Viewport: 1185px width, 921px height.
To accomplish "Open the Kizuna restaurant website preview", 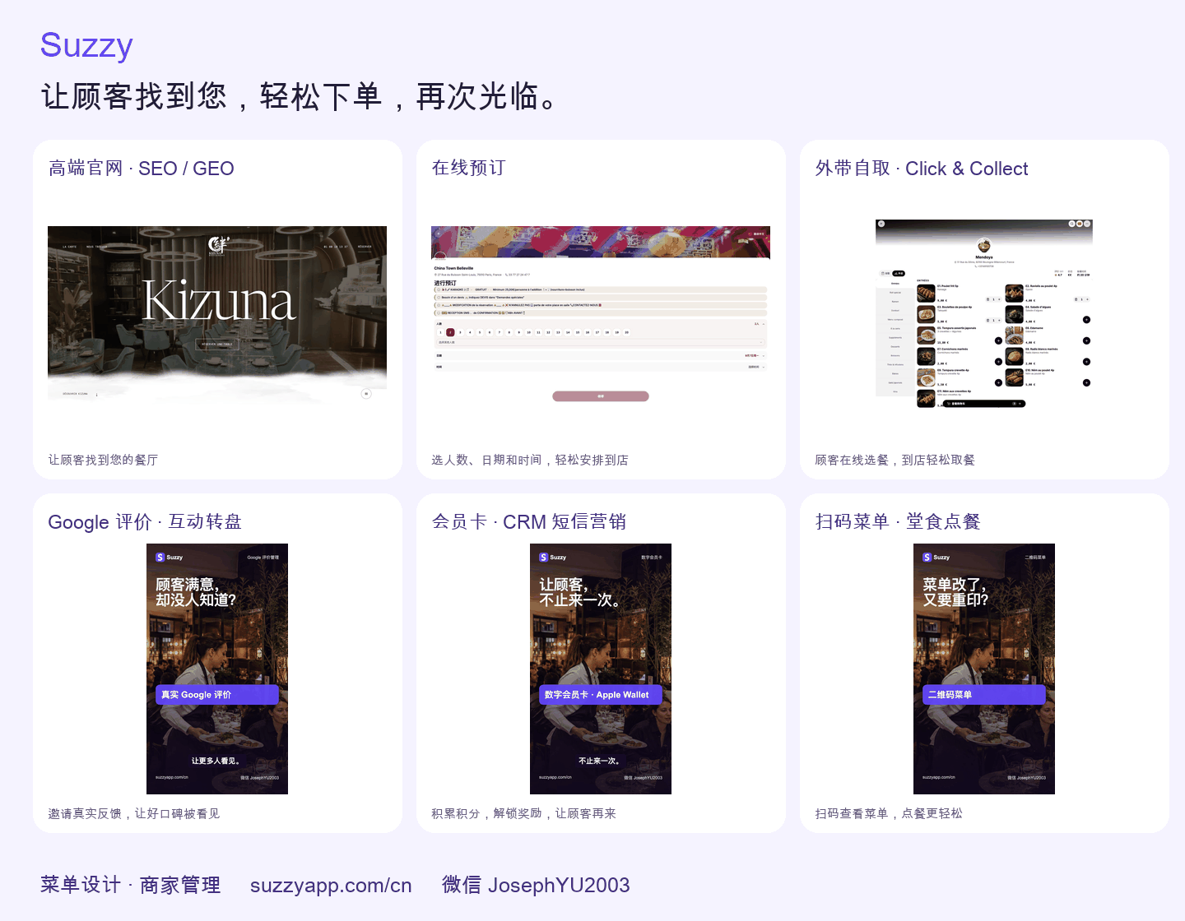I will click(x=217, y=314).
